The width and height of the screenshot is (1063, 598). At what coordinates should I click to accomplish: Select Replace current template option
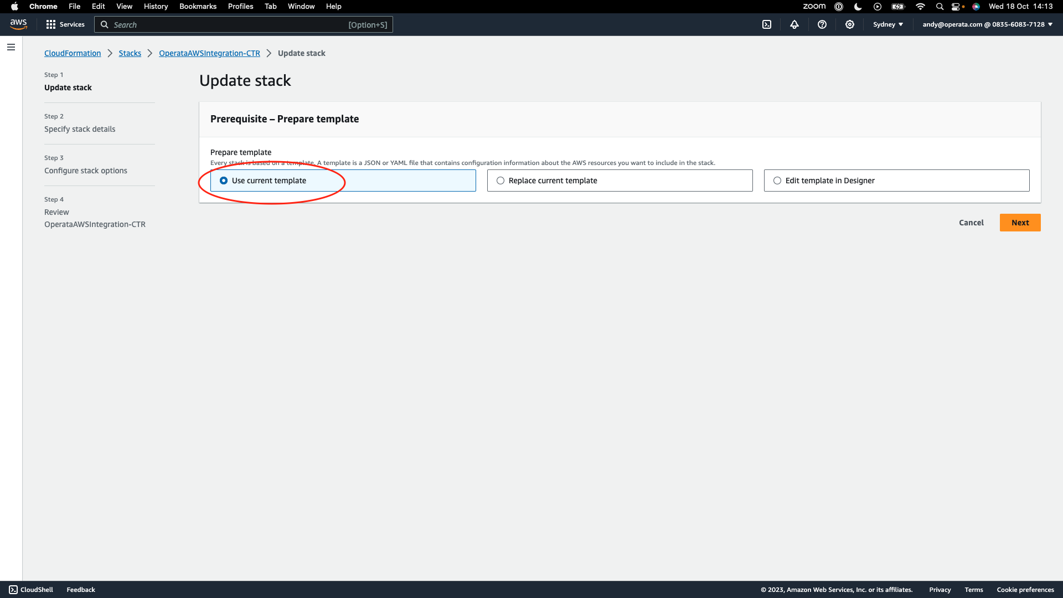(500, 181)
